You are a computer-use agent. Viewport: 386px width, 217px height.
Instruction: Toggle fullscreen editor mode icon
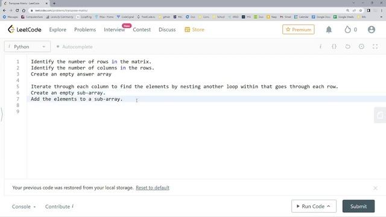[x=375, y=46]
